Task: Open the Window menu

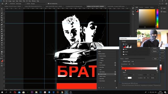Action: 34,1
